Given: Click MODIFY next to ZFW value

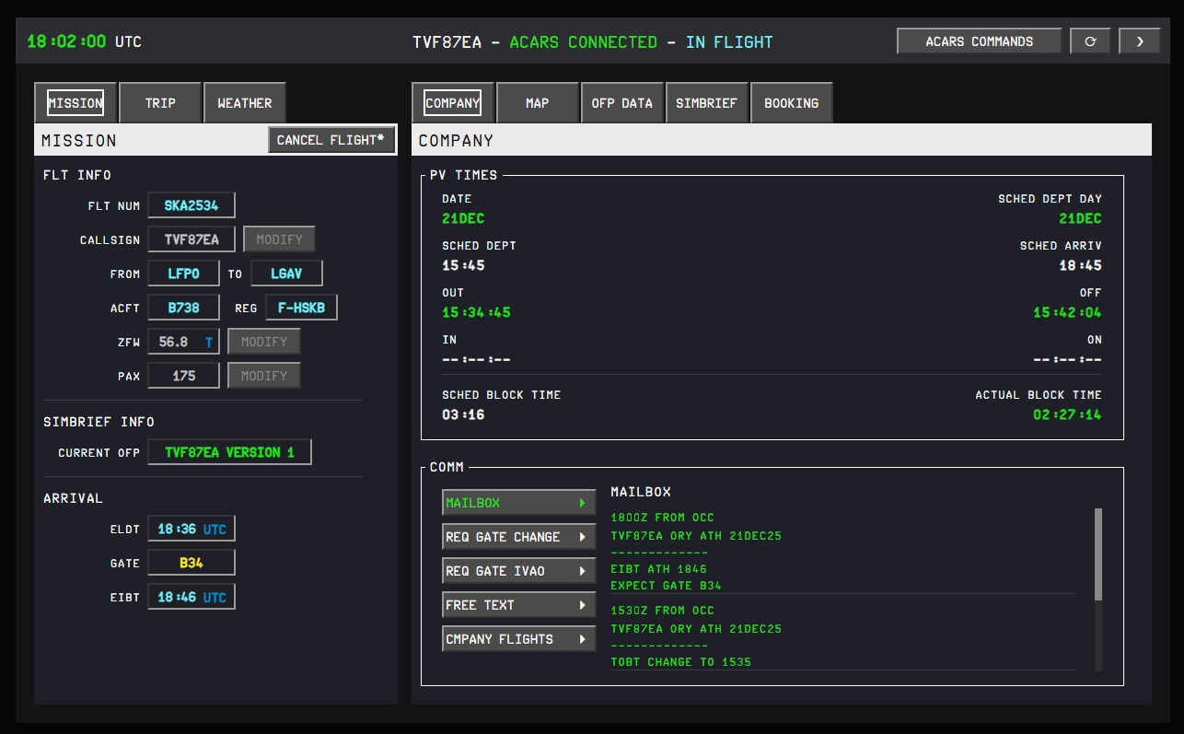Looking at the screenshot, I should tap(264, 342).
